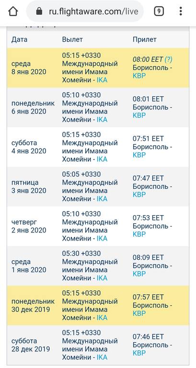Open KBP link in 4 янв 2020 row
Viewport: 196px width, 368px height.
(139, 155)
